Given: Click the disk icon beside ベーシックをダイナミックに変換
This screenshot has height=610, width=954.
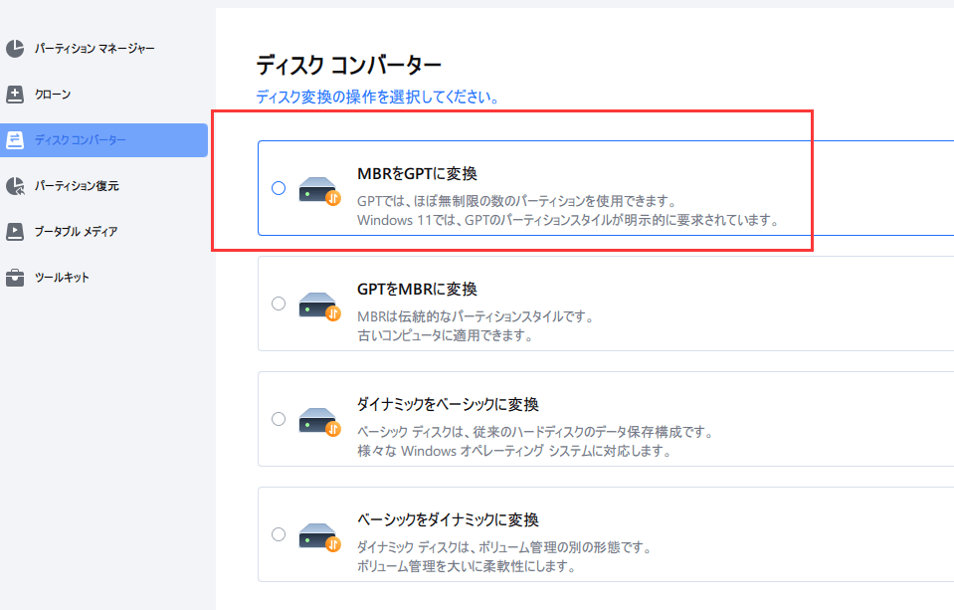Looking at the screenshot, I should pyautogui.click(x=316, y=534).
